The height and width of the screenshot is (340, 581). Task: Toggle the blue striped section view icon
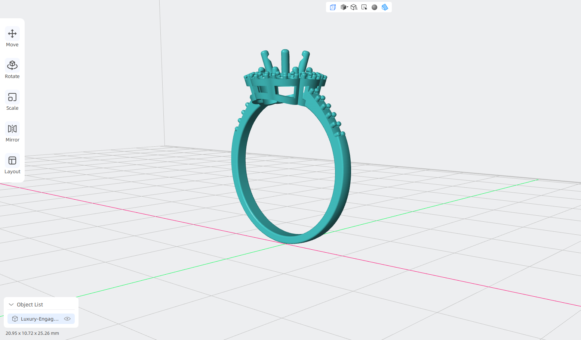385,7
